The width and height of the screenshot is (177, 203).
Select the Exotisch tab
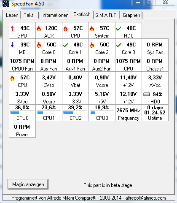point(82,14)
